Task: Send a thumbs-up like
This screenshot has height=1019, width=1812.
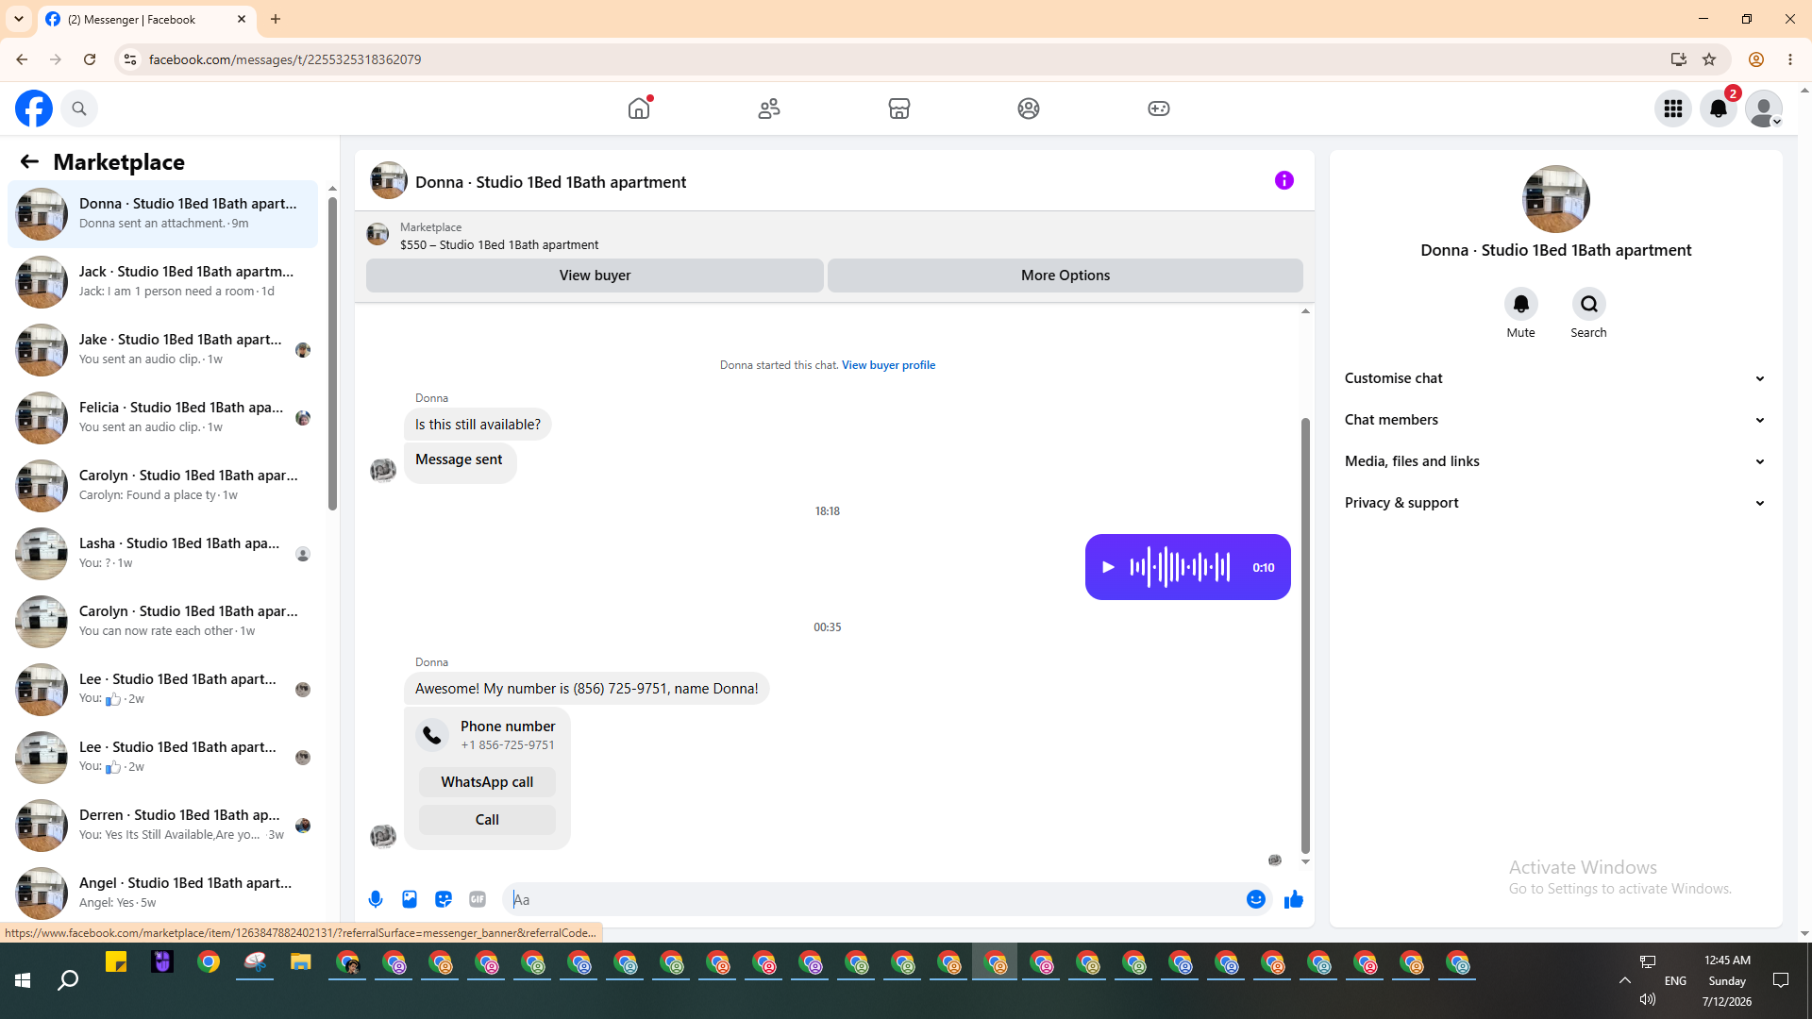Action: tap(1294, 899)
